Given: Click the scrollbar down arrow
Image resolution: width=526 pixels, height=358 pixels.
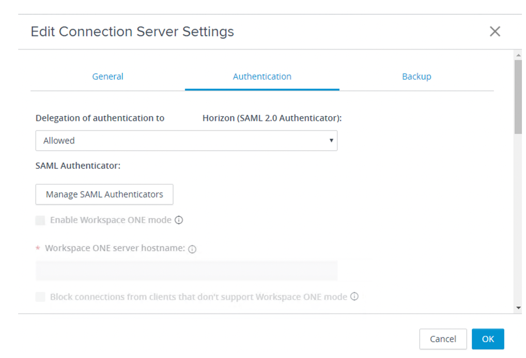Looking at the screenshot, I should (518, 308).
